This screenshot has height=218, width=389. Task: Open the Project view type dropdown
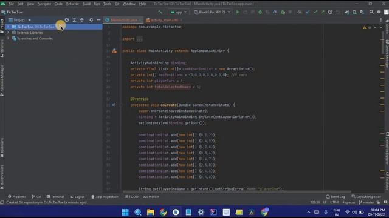point(19,20)
